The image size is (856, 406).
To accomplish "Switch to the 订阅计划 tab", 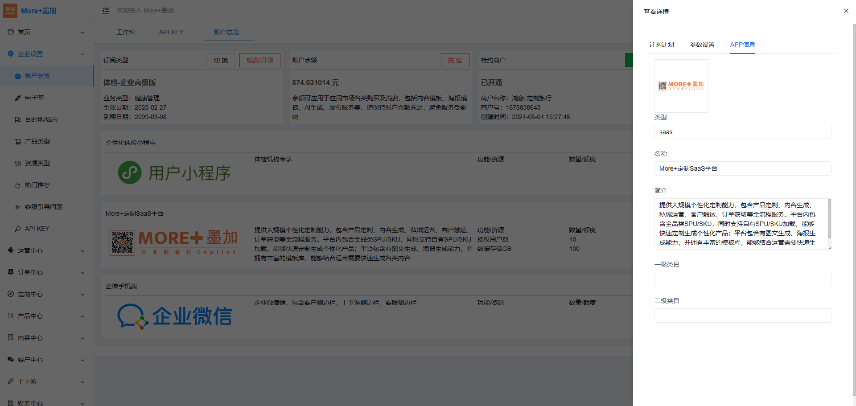I will [661, 45].
